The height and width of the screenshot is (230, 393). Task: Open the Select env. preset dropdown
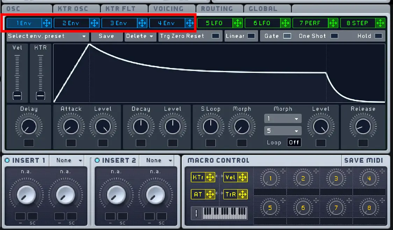[47, 36]
